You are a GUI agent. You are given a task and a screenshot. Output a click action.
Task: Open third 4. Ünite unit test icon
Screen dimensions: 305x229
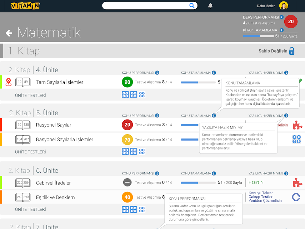tap(142, 95)
